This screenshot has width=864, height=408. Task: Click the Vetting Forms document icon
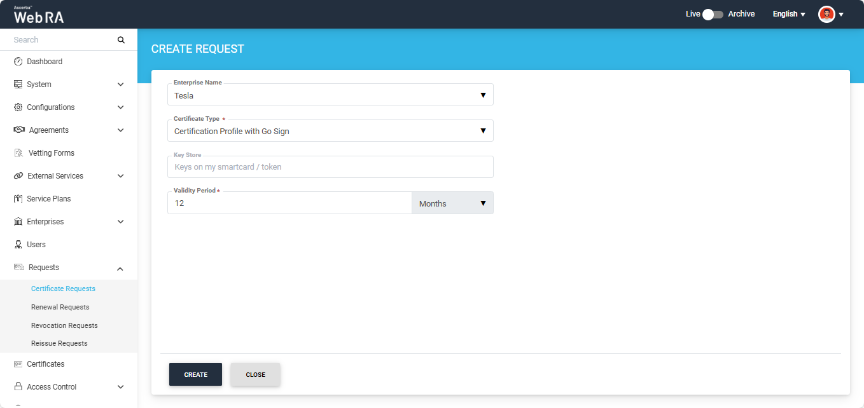tap(18, 153)
